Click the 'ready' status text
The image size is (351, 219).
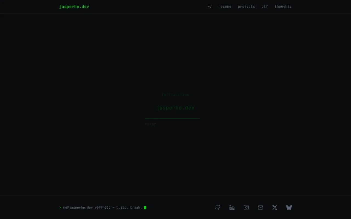tap(150, 124)
